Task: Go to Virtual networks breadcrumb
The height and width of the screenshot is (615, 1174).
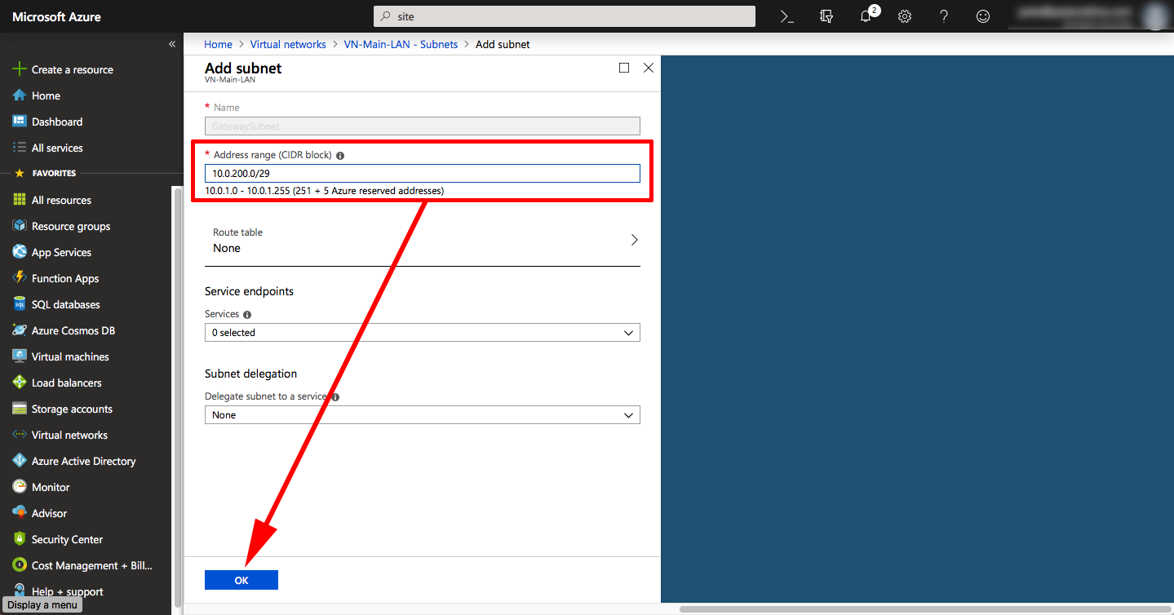Action: 288,44
